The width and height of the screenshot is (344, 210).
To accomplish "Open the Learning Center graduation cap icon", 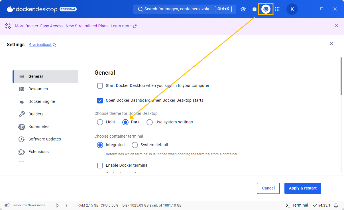I will [x=243, y=9].
